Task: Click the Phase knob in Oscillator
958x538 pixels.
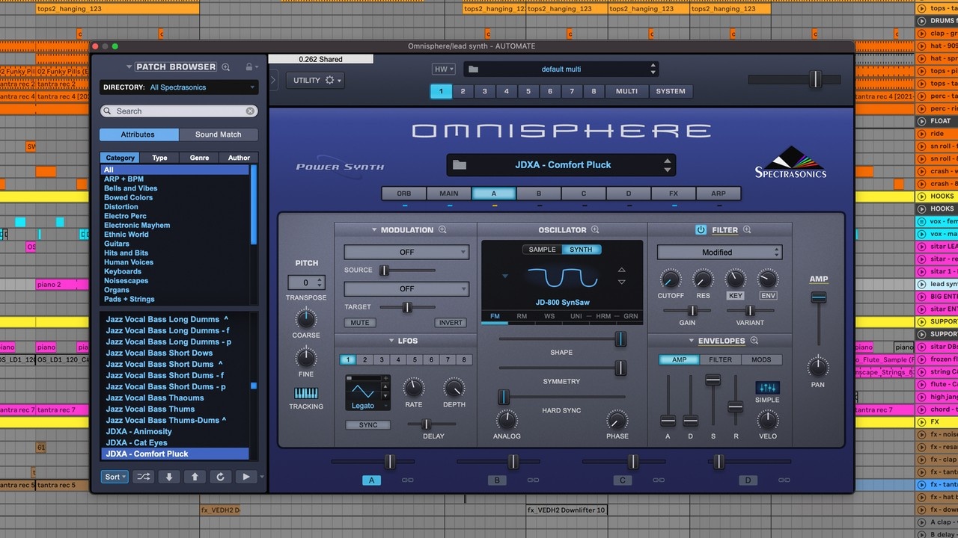Action: click(x=617, y=420)
